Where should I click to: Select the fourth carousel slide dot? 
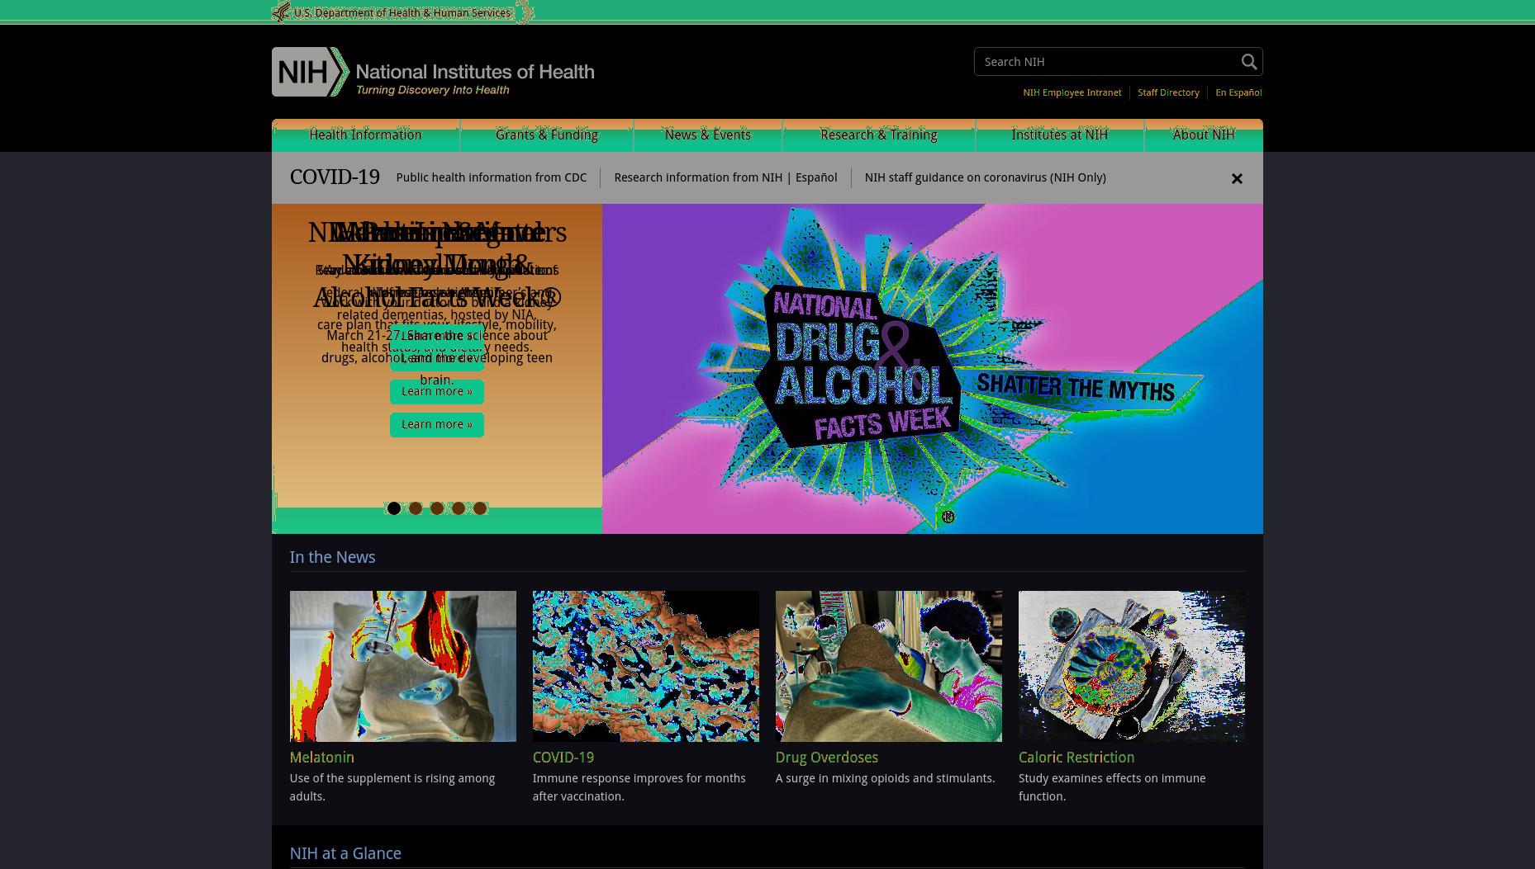coord(459,508)
